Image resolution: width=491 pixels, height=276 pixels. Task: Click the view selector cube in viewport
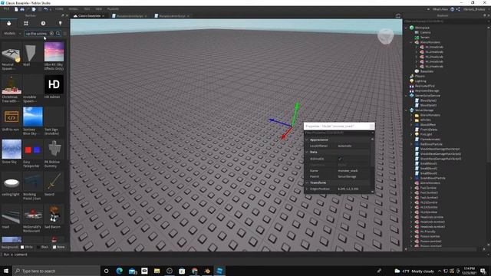click(385, 36)
